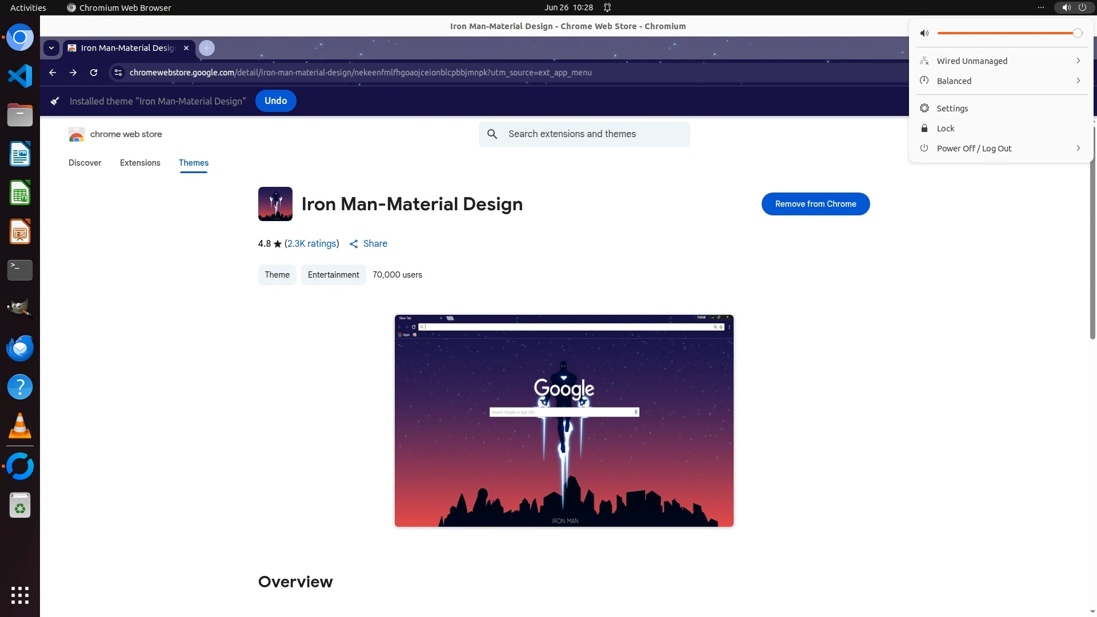Screen dimensions: 1097x617
Task: Reload the current page
Action: pyautogui.click(x=94, y=73)
